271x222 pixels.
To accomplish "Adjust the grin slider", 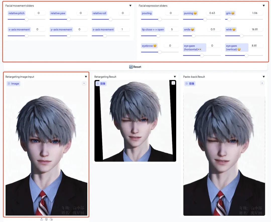I will pyautogui.click(x=244, y=19).
